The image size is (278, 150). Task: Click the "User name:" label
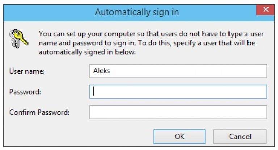pyautogui.click(x=26, y=71)
